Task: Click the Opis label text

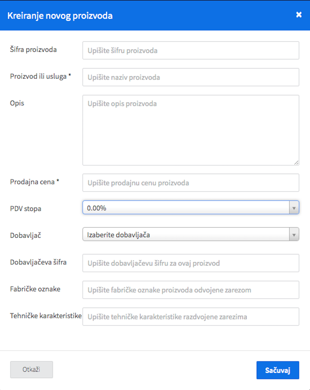Action: (x=17, y=103)
